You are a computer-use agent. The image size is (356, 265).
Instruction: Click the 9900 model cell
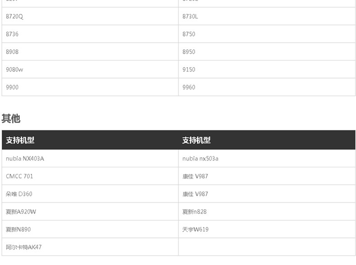pos(13,87)
